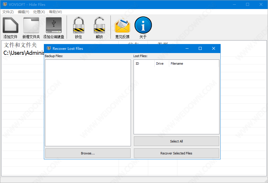The height and width of the screenshot is (183, 268).
Task: Click the 添加文件 (add file) toolbar icon
Action: click(x=11, y=25)
